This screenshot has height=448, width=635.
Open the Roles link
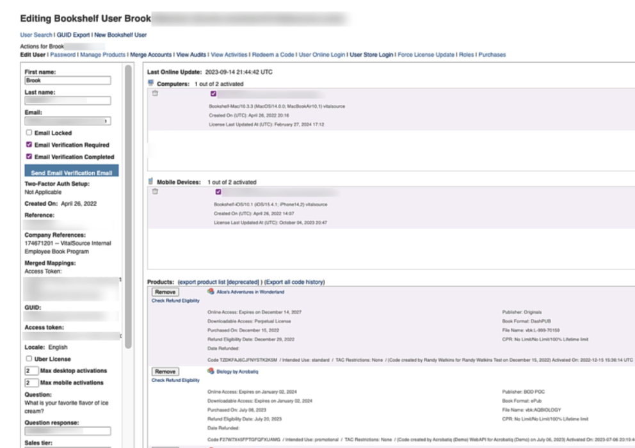pos(466,54)
